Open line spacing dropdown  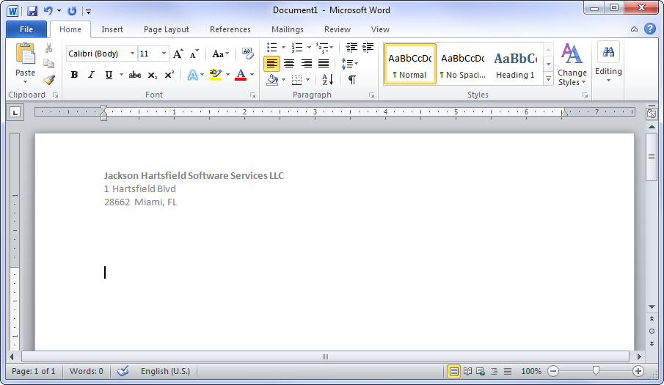(x=350, y=64)
